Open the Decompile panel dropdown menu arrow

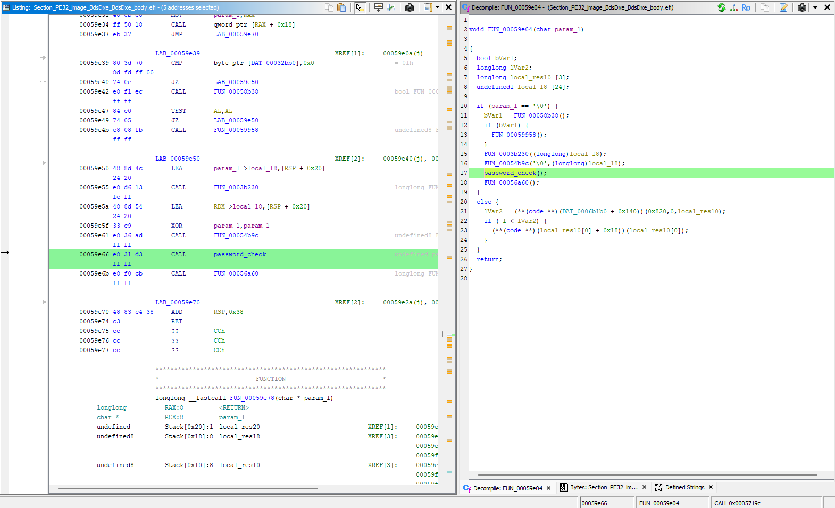pos(815,7)
